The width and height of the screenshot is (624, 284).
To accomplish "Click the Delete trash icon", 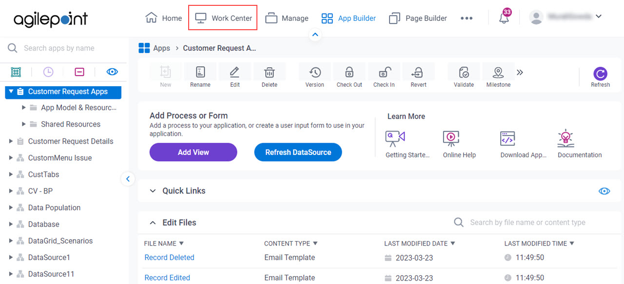I will [269, 73].
